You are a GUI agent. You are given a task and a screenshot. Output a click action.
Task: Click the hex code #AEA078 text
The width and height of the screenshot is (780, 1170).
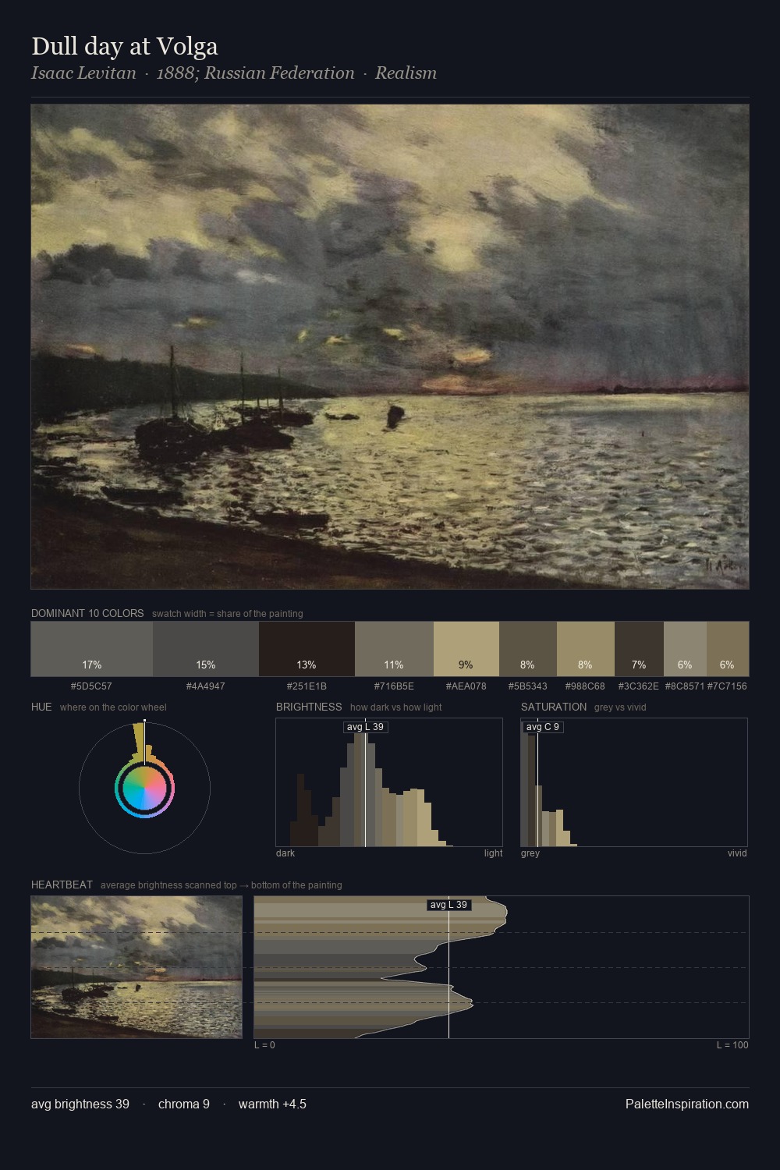pyautogui.click(x=466, y=686)
